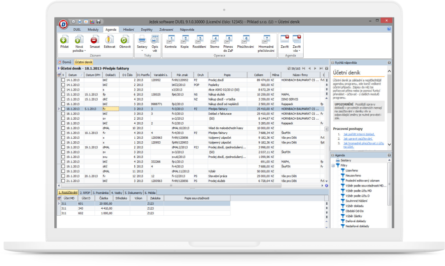Viewport: 445px width, 266px height.
Task: Go to last record navigation arrow
Action: [x=321, y=68]
